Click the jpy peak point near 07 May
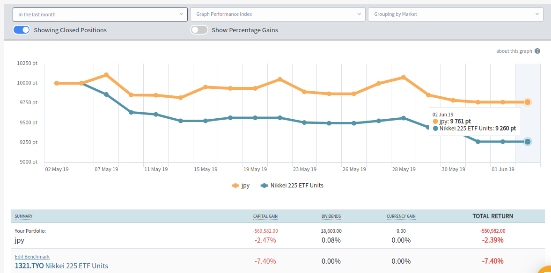551x273 pixels. click(106, 75)
